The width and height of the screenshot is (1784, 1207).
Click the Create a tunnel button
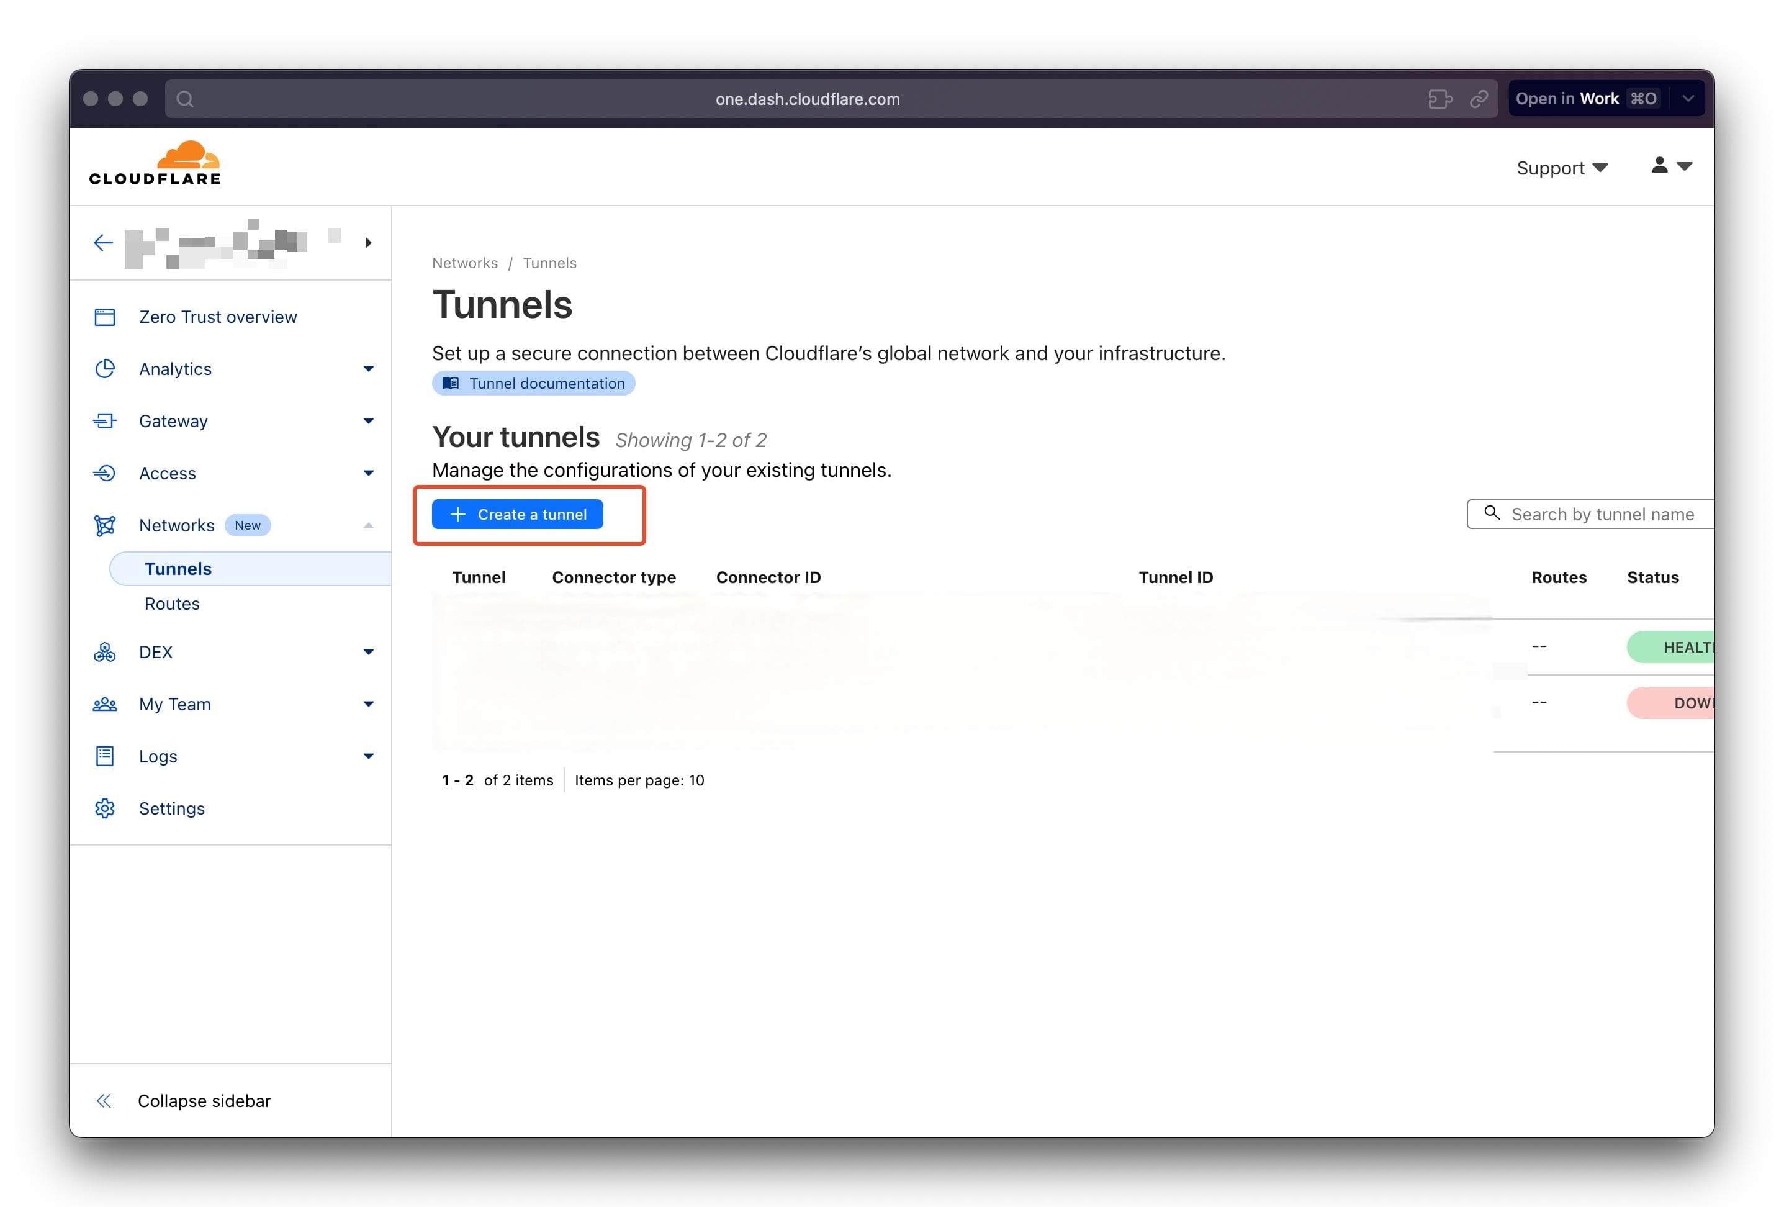pyautogui.click(x=518, y=515)
